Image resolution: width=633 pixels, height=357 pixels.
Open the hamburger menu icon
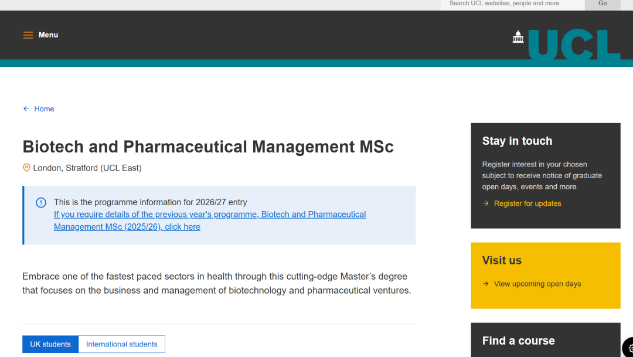[x=28, y=35]
